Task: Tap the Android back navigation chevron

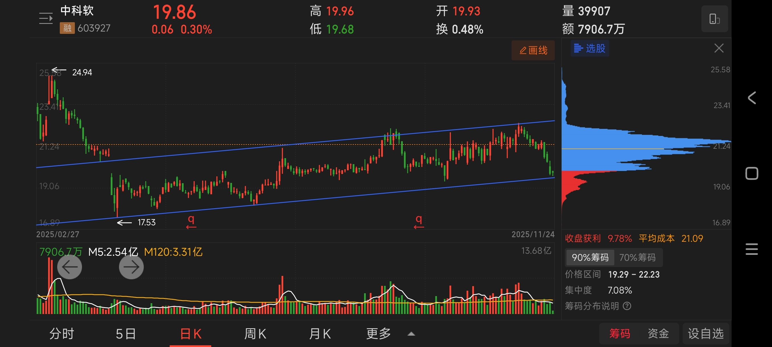Action: coord(752,98)
